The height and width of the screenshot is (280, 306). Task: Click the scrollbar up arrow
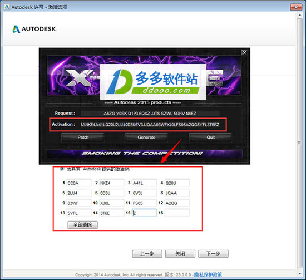point(299,15)
